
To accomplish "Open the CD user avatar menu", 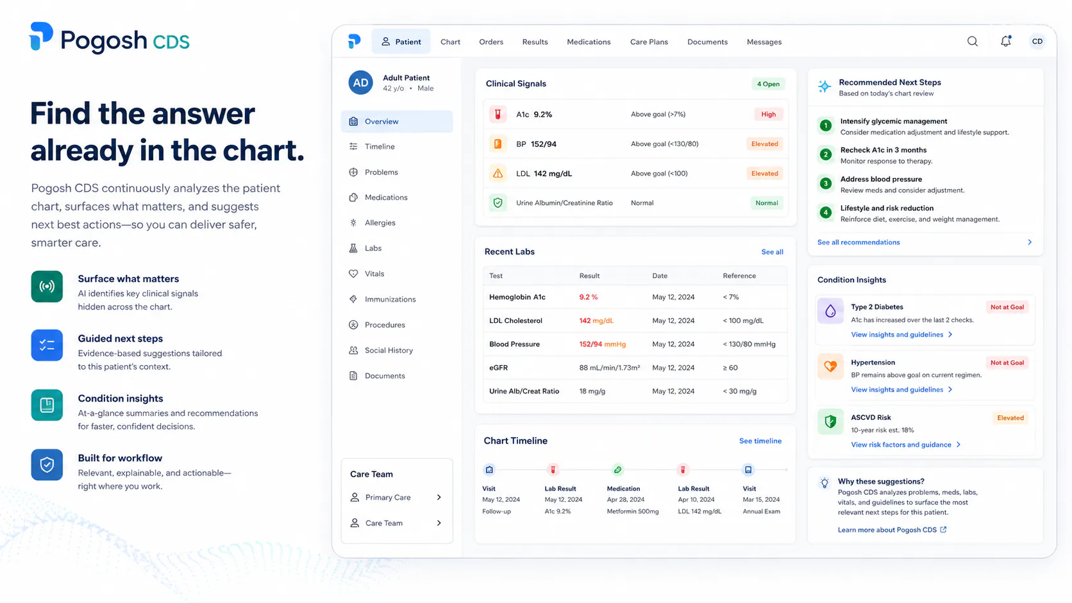I will [x=1037, y=42].
